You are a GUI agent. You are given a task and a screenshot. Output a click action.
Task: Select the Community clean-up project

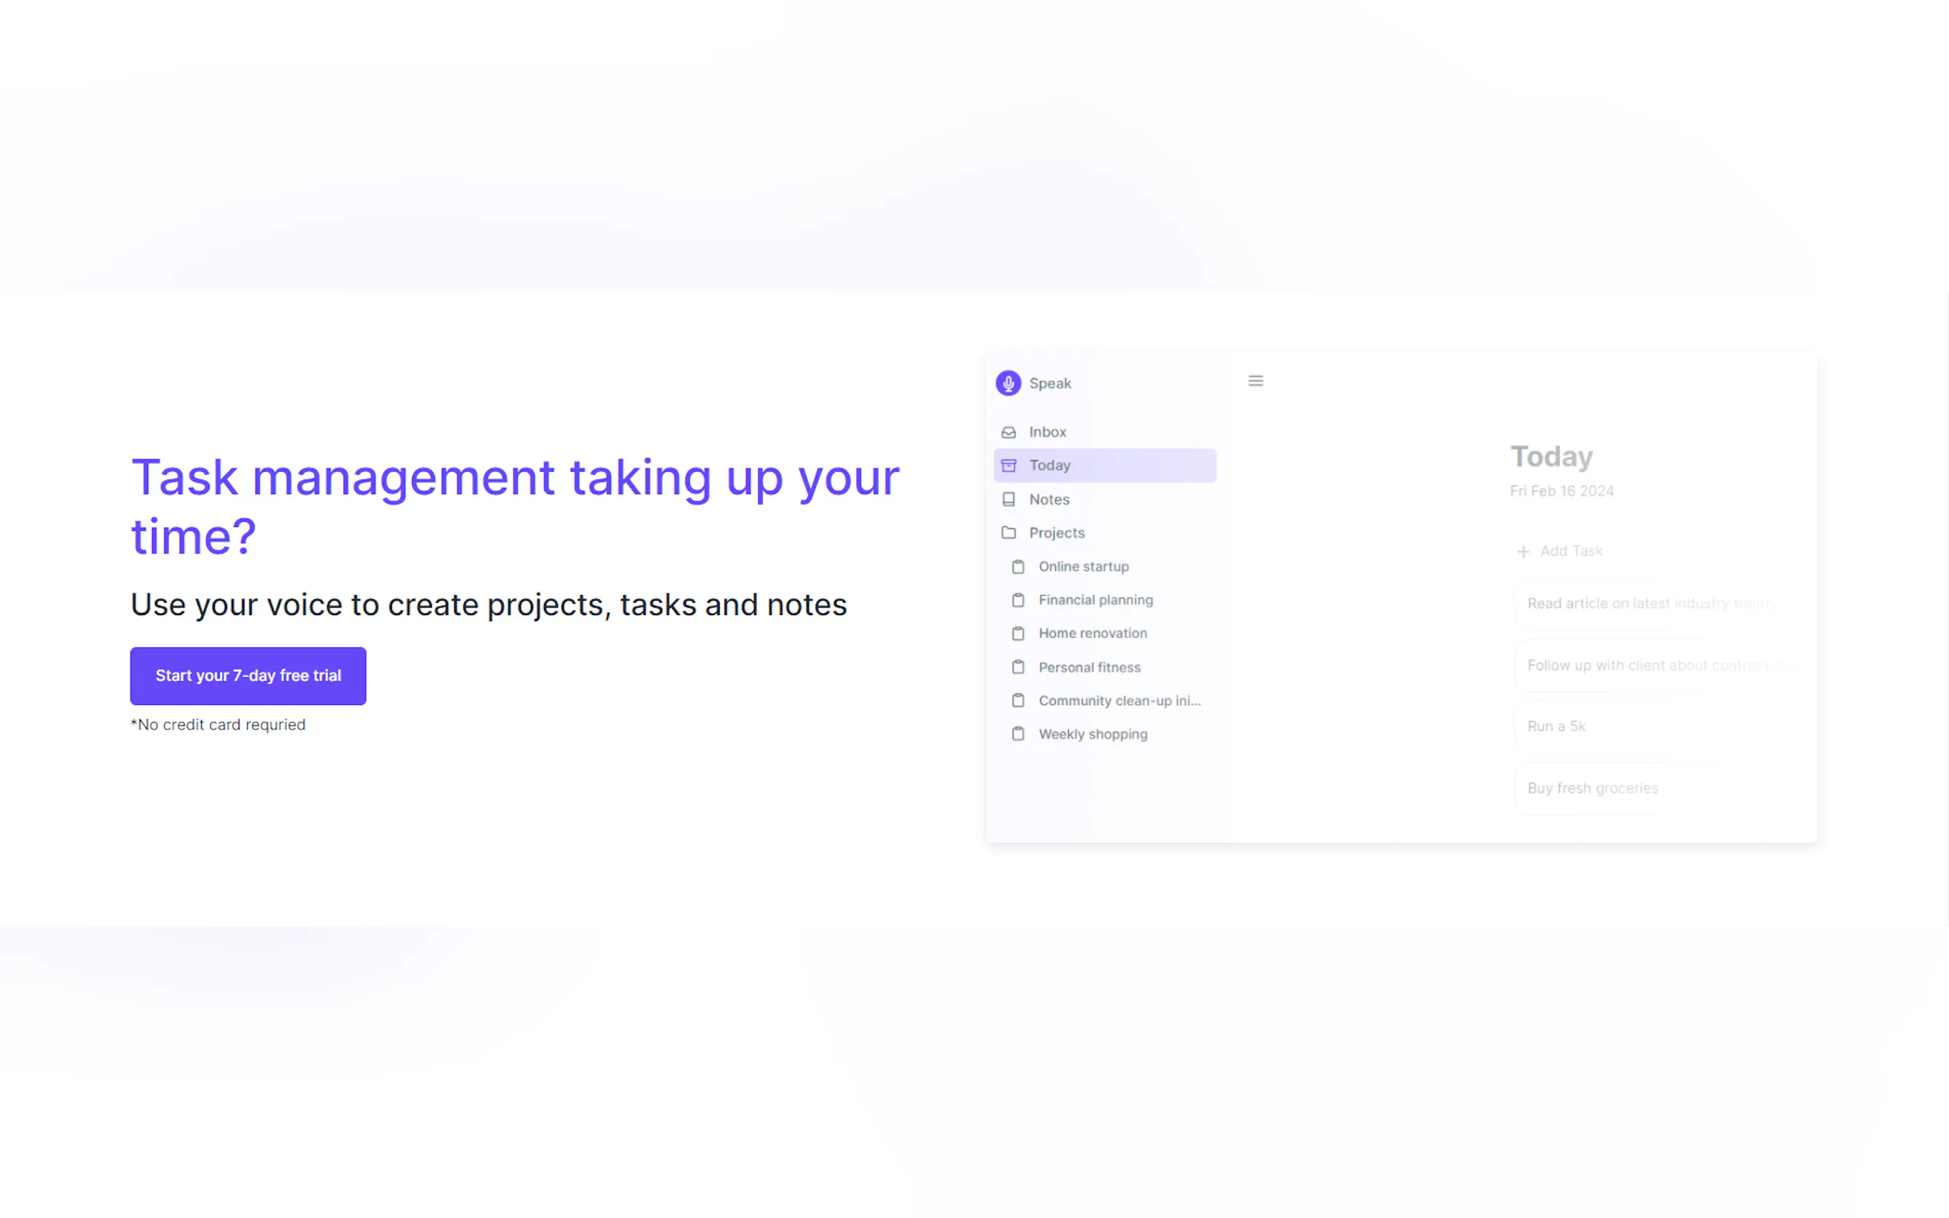tap(1118, 701)
